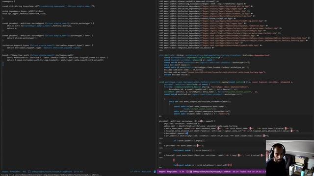The width and height of the screenshot is (314, 176).
Task: Click 'using namespace dogen::utility::log;' line
Action: pyautogui.click(x=23, y=11)
